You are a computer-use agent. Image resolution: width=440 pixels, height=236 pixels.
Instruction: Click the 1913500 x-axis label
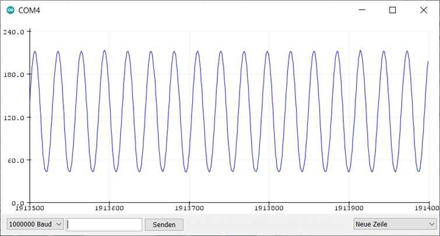click(30, 207)
